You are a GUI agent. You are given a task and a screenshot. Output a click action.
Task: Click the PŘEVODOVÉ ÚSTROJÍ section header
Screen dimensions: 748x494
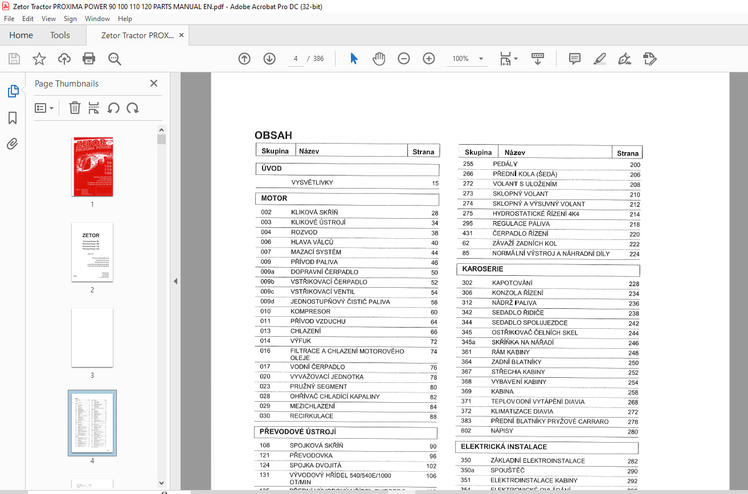(346, 432)
